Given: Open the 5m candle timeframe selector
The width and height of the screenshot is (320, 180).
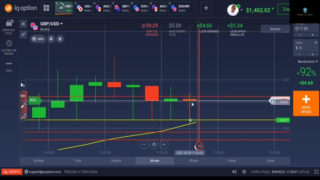Looking at the screenshot, I should [23, 96].
